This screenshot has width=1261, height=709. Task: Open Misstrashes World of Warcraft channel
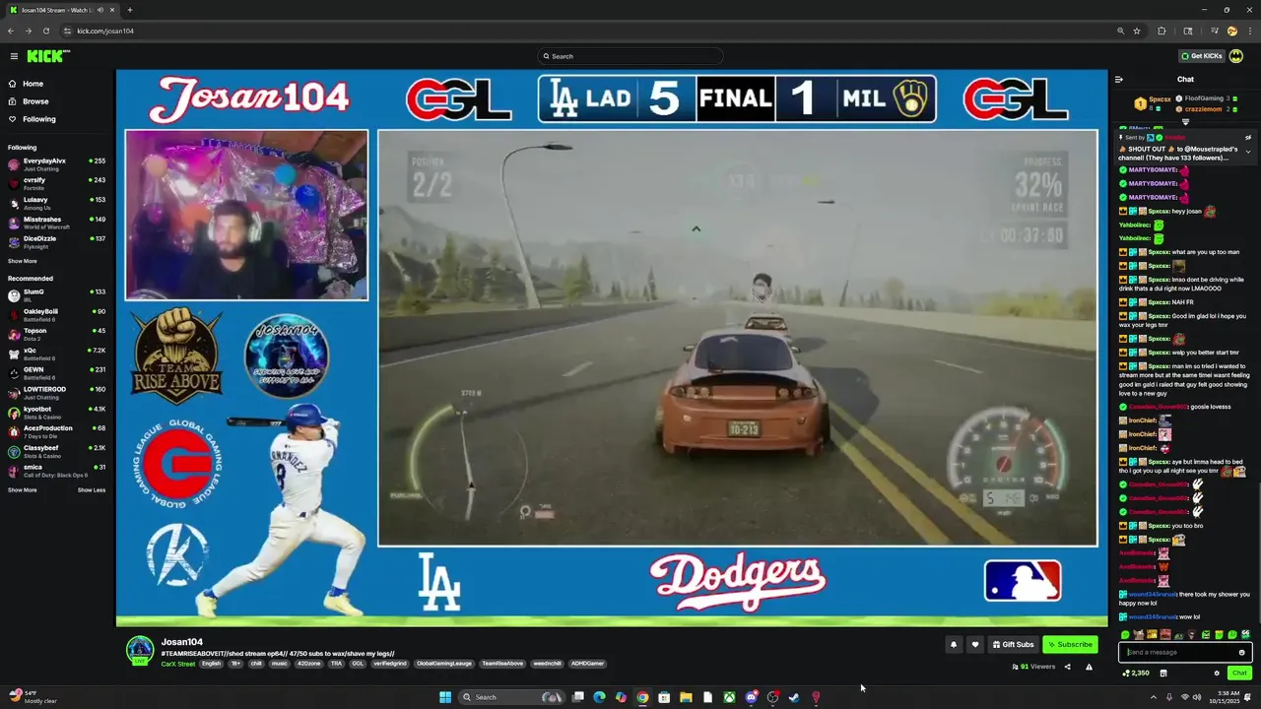pos(57,223)
